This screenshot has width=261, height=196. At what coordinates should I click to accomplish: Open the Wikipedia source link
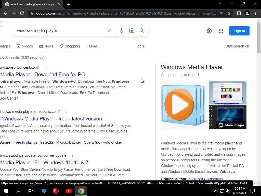click(x=227, y=171)
